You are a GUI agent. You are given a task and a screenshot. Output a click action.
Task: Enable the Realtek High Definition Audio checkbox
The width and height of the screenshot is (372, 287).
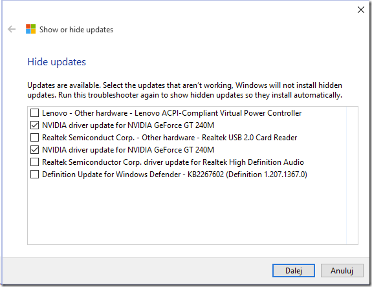pos(35,162)
